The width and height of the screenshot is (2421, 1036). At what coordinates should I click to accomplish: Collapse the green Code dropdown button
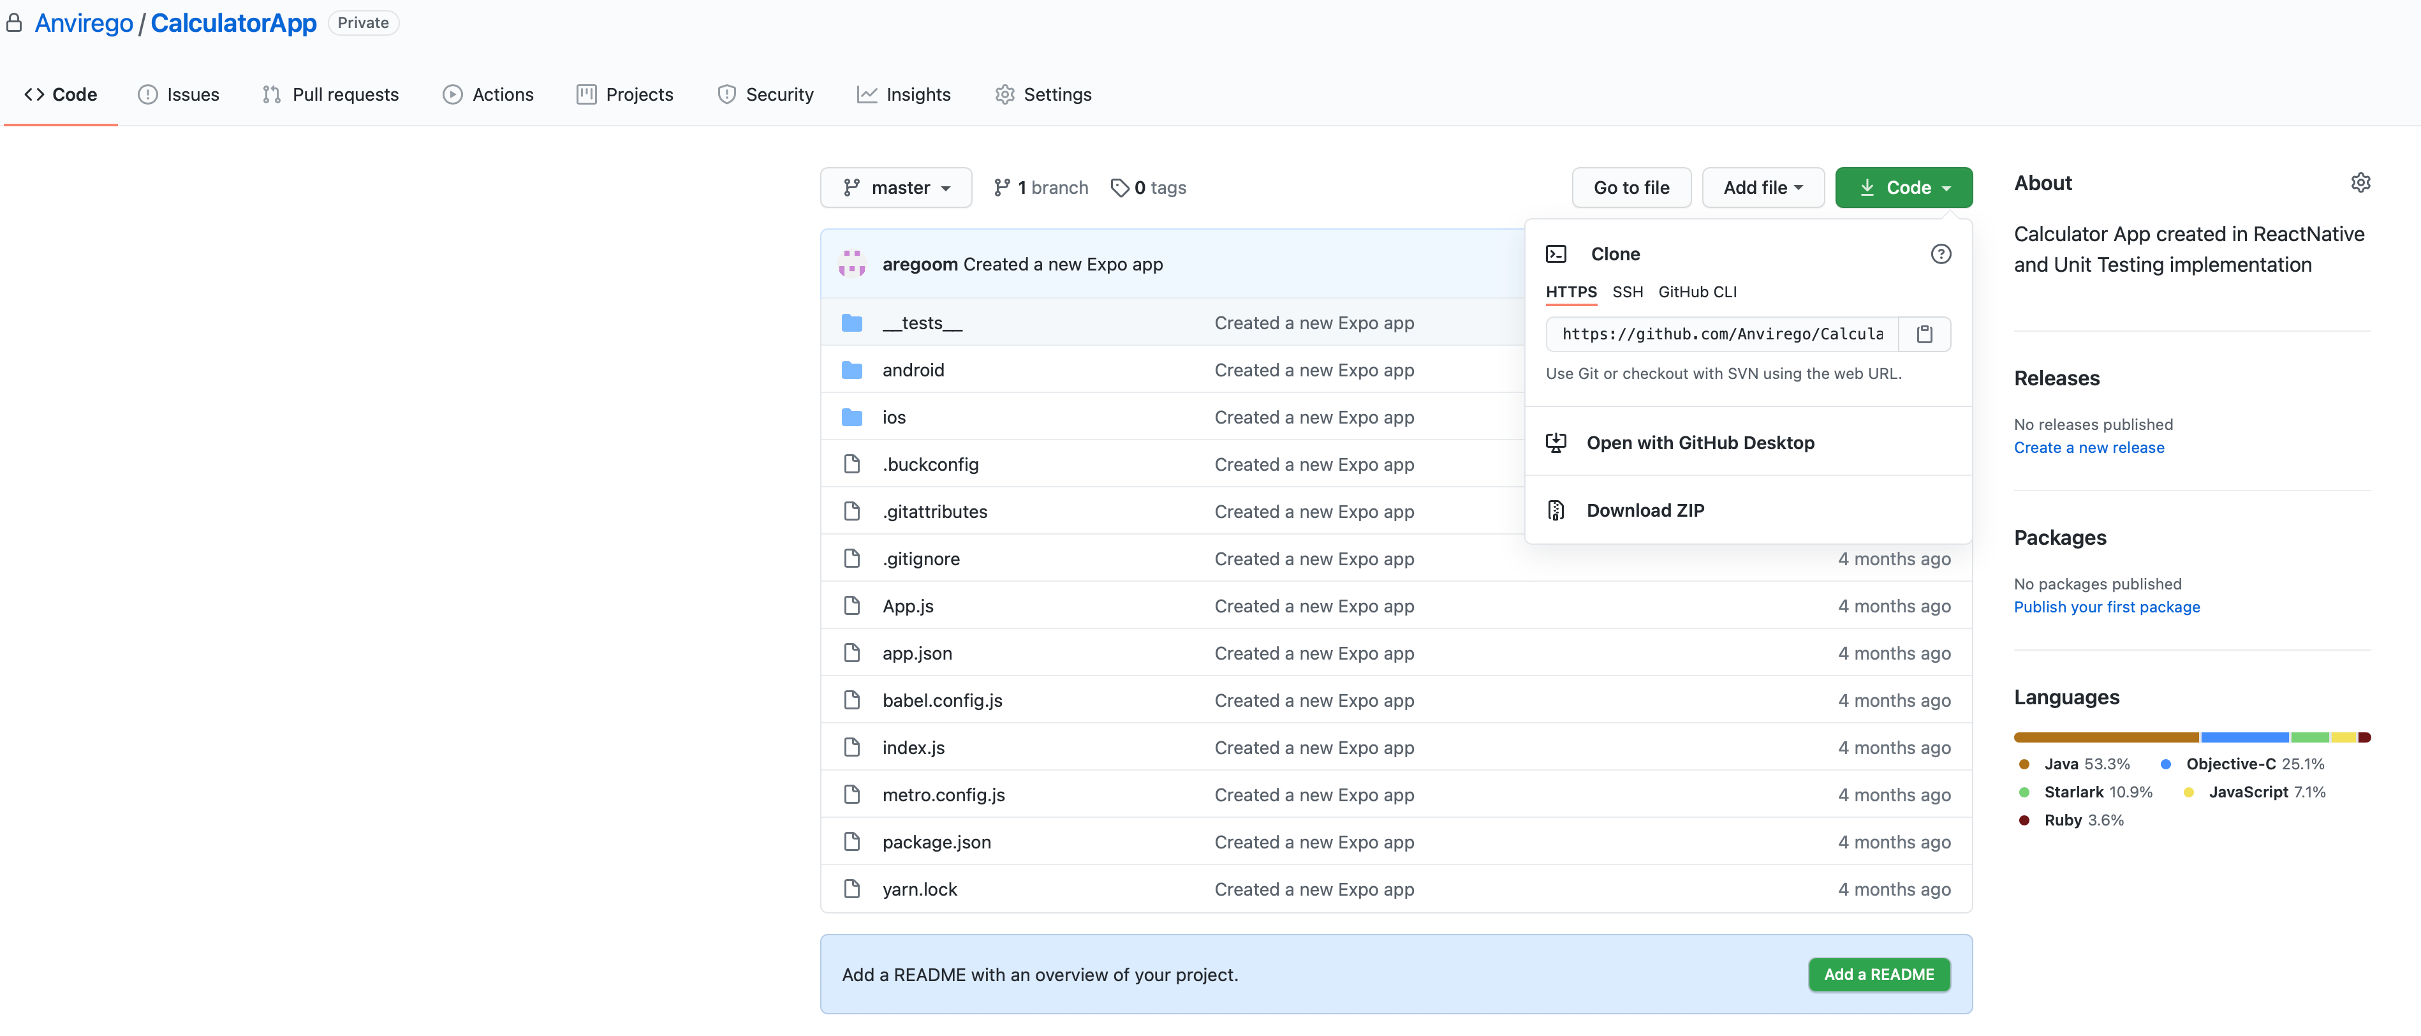point(1903,188)
